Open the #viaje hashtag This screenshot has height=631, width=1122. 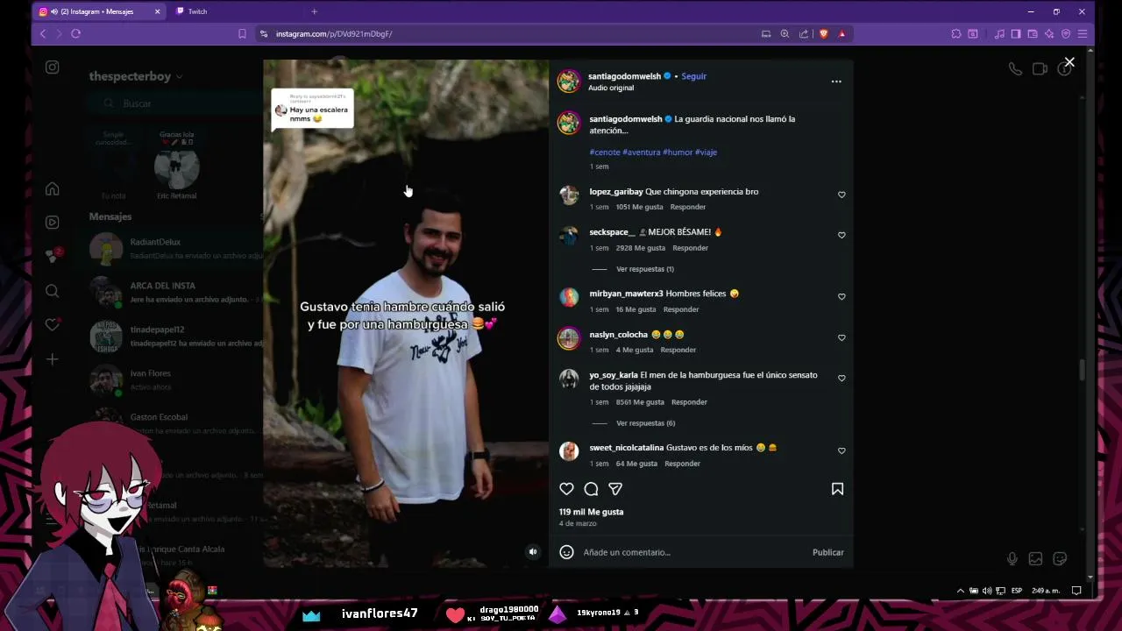pyautogui.click(x=706, y=152)
